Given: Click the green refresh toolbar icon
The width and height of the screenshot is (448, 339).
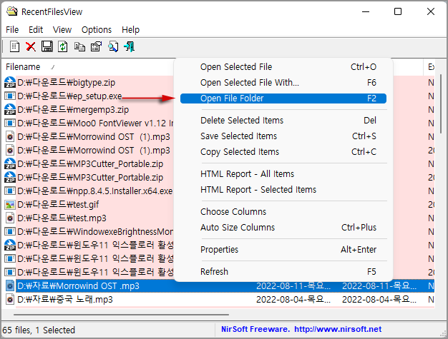Looking at the screenshot, I should (63, 46).
